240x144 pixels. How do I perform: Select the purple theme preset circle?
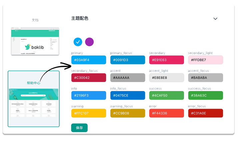[89, 42]
